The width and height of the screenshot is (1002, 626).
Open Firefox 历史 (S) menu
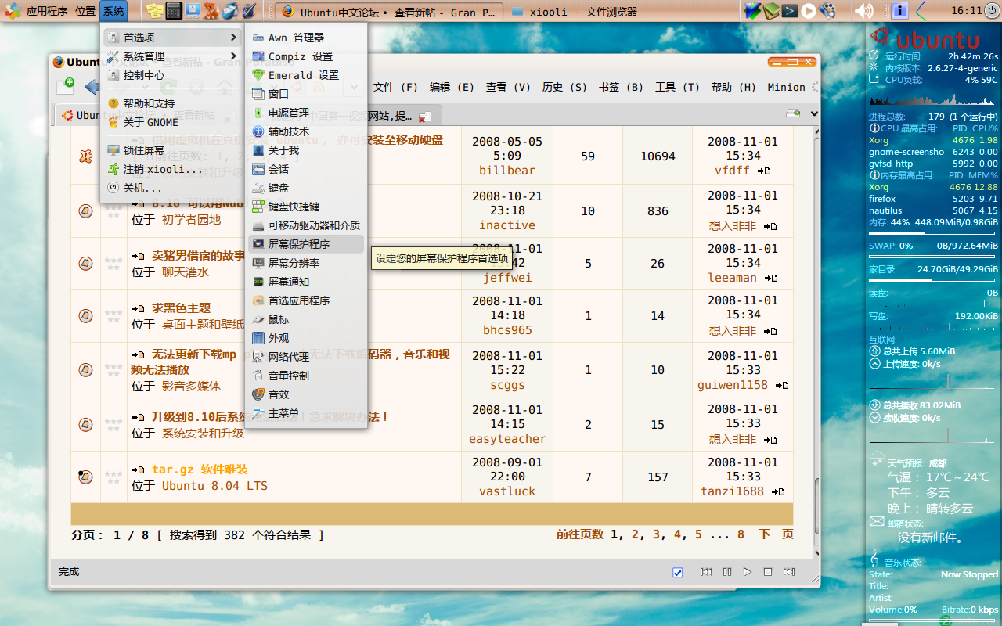pos(564,87)
